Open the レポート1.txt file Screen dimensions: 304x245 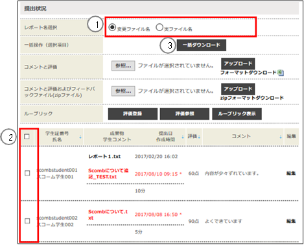pyautogui.click(x=104, y=156)
